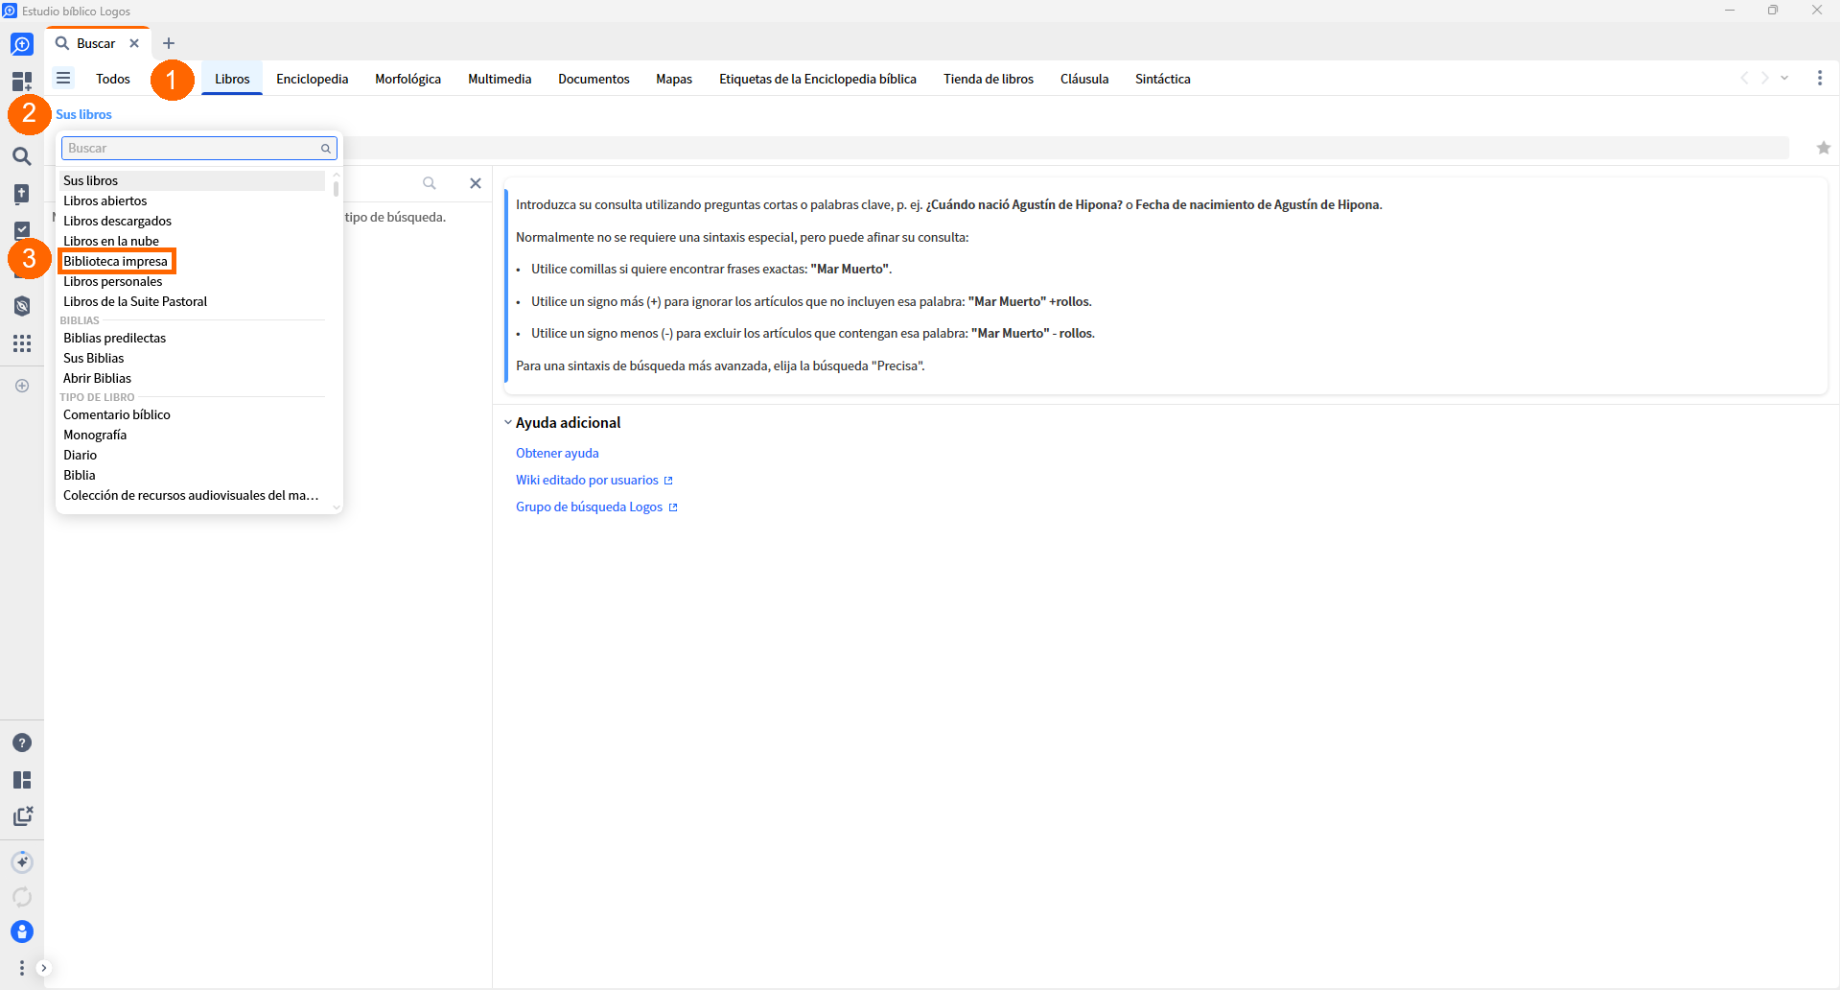This screenshot has width=1840, height=990.
Task: Open the Search magnifier in left sidebar
Action: pyautogui.click(x=22, y=156)
